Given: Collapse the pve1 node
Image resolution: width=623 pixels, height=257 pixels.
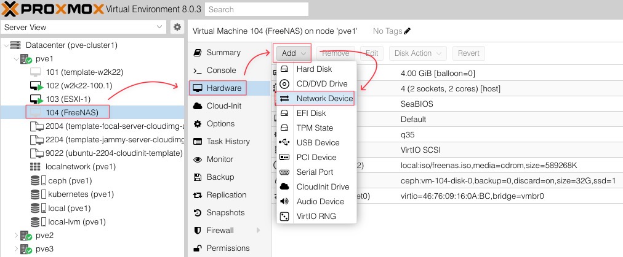Looking at the screenshot, I should point(16,59).
